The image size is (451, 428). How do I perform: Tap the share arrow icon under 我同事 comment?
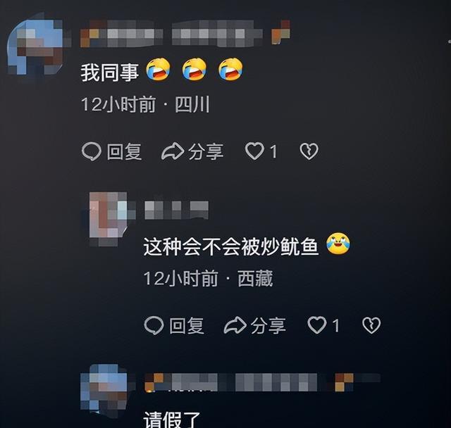173,151
